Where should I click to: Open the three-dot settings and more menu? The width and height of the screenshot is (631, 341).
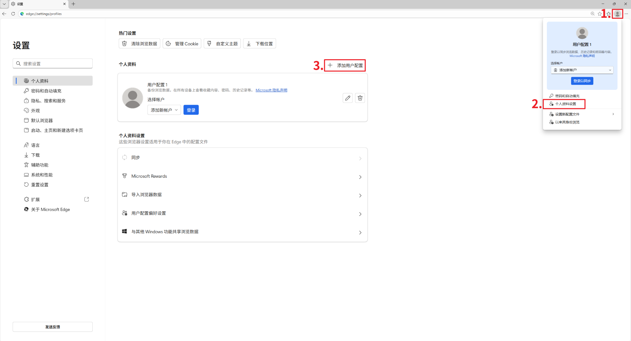coord(626,14)
